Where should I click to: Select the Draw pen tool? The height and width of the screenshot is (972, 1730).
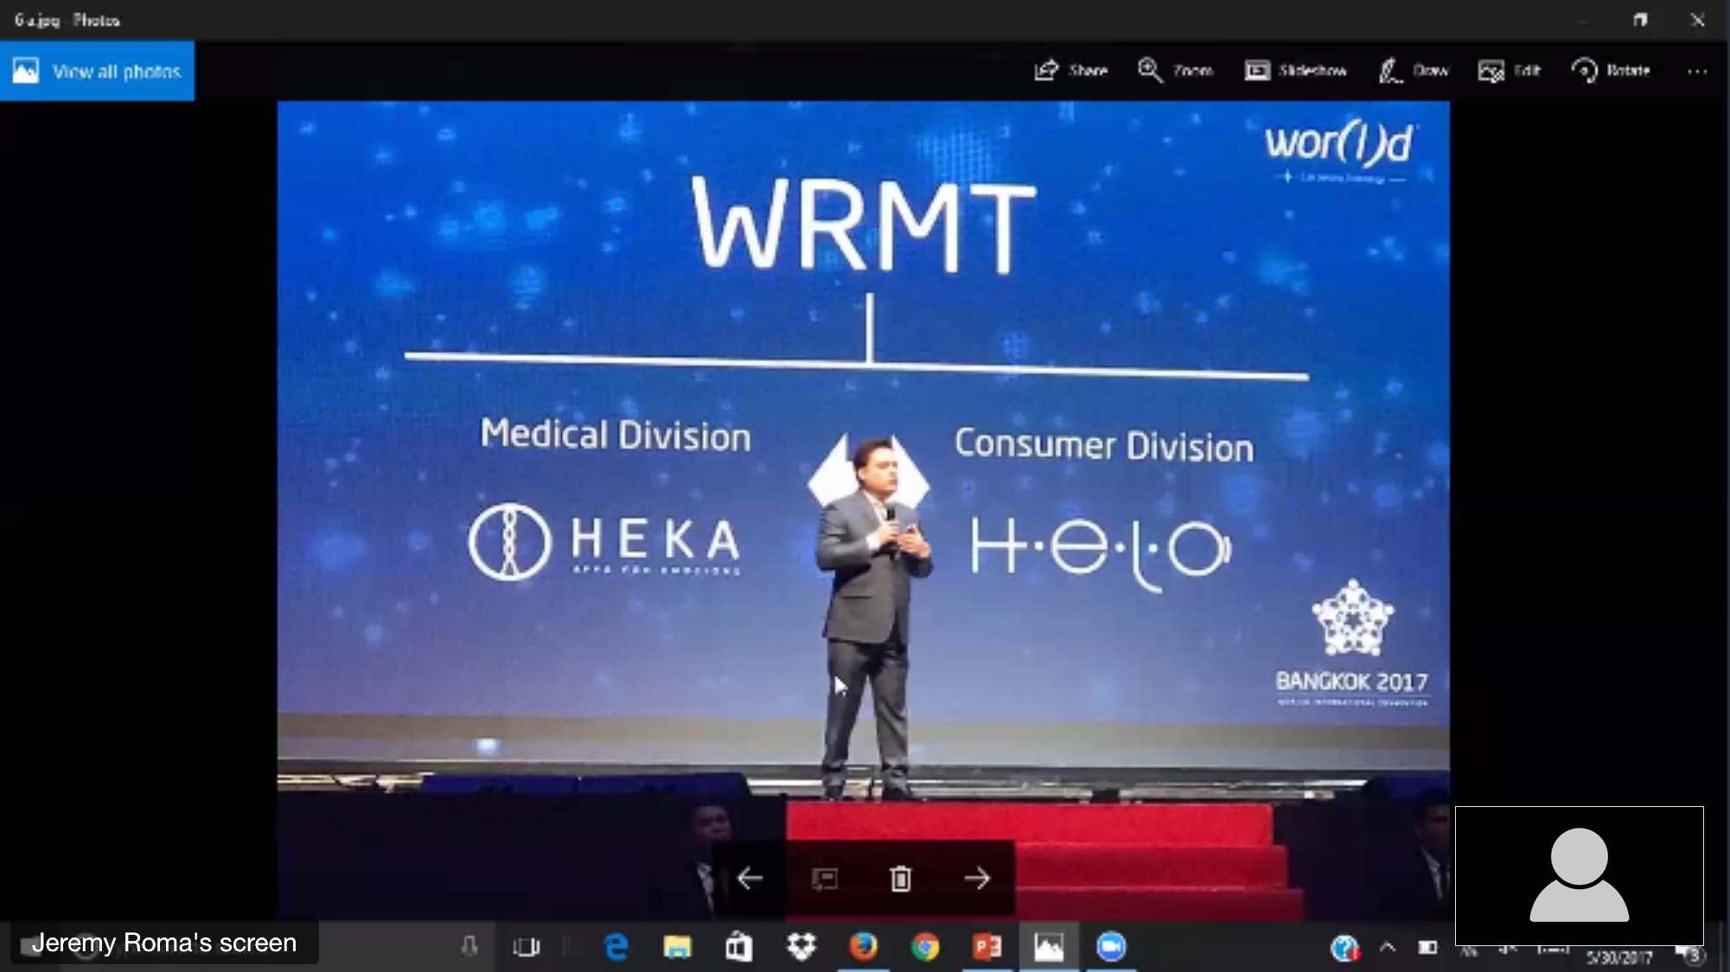pyautogui.click(x=1413, y=71)
